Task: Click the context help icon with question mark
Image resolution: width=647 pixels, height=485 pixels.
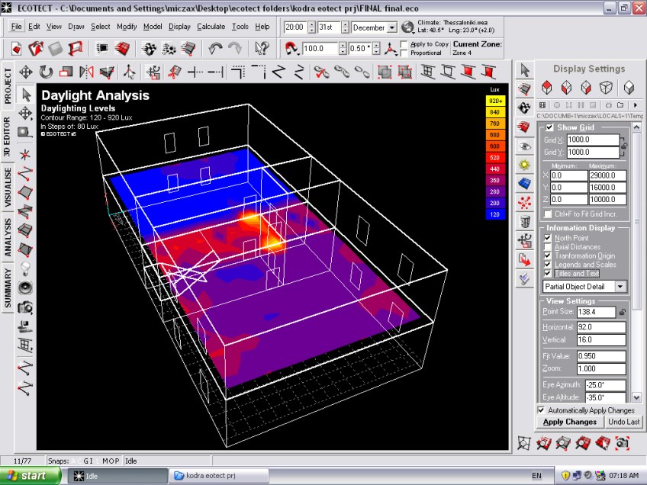Action: pos(262,48)
